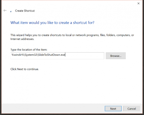Click the blank white area below the instructions
144x115 pixels.
[72, 86]
